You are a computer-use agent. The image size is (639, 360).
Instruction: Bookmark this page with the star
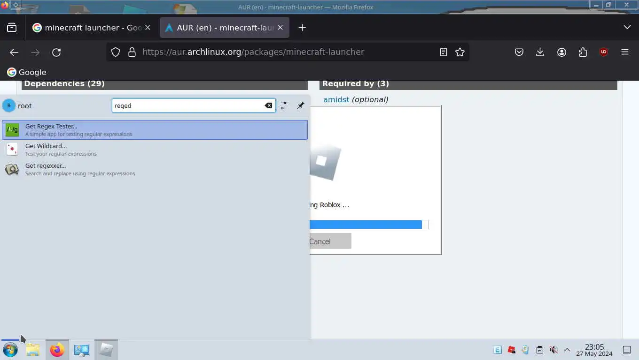click(460, 52)
